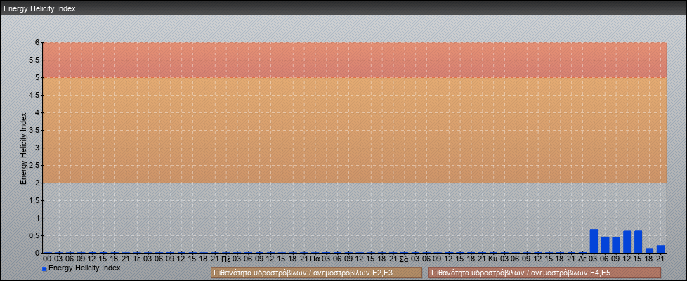The width and height of the screenshot is (687, 281).
Task: Click the F4,F5 tornado probability legend box
Action: click(x=544, y=273)
